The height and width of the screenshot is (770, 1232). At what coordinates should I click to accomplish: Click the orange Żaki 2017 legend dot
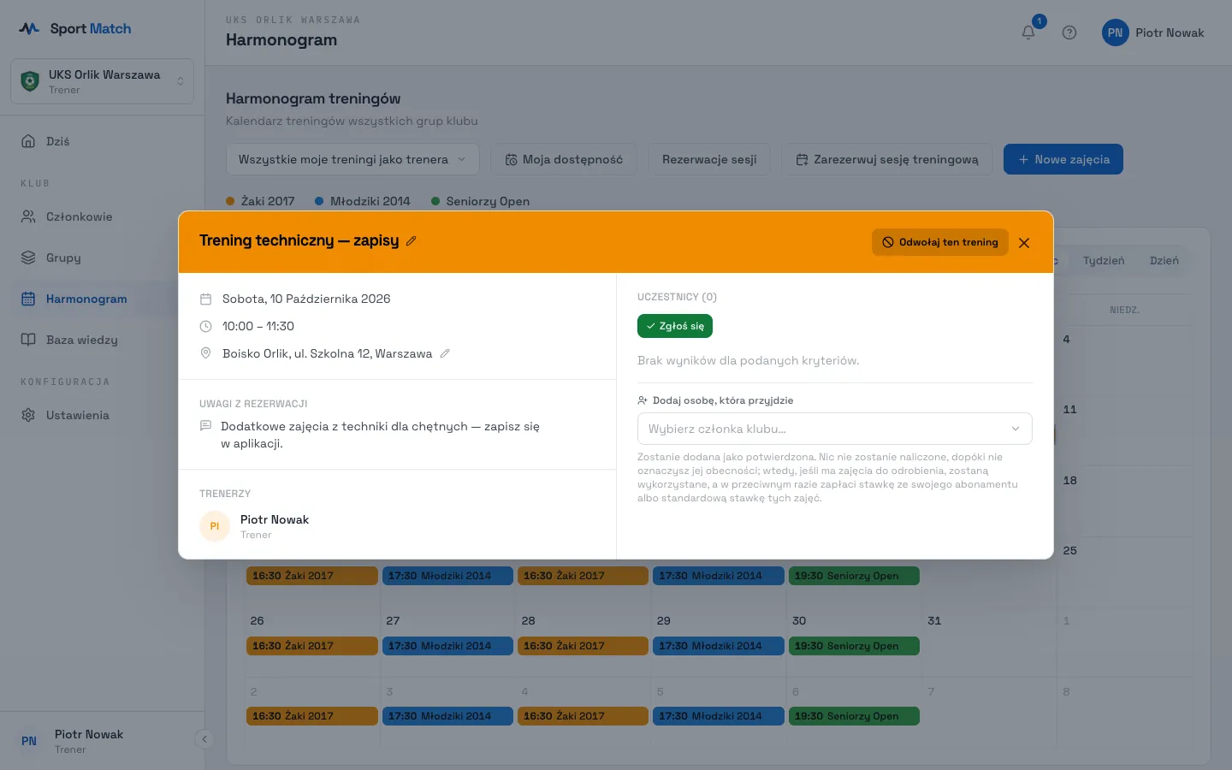coord(230,201)
